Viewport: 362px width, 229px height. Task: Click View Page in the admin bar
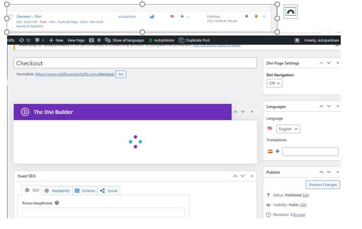76,40
